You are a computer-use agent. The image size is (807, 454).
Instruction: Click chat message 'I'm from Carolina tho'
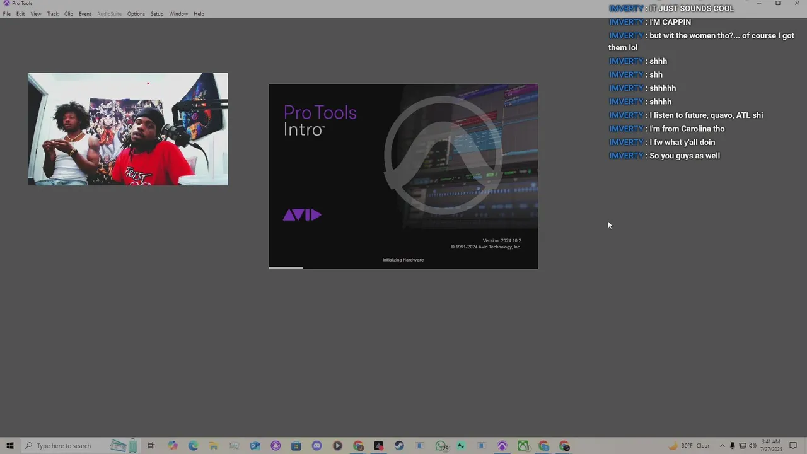pos(687,129)
